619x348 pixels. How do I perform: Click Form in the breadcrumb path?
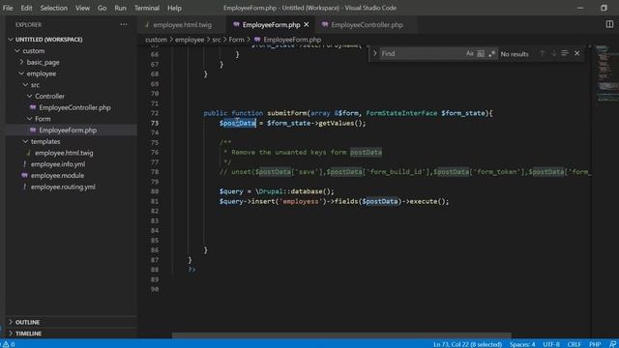[x=236, y=40]
